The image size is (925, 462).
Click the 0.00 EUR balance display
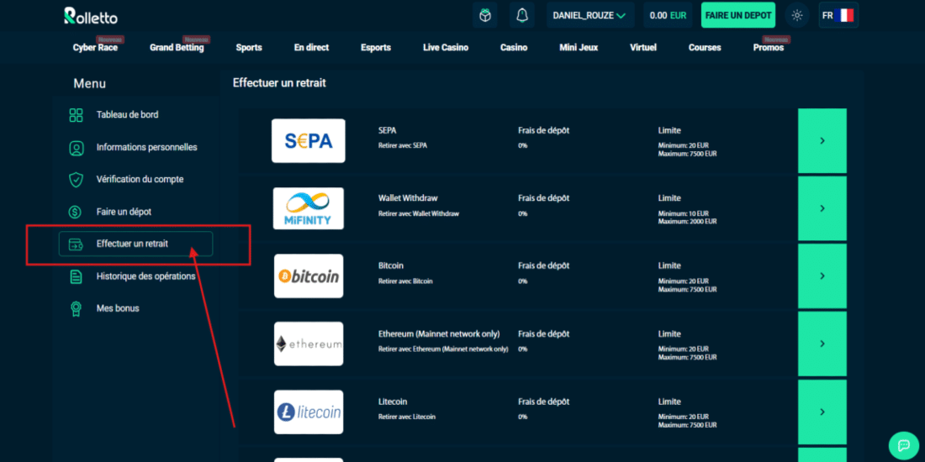pos(669,15)
